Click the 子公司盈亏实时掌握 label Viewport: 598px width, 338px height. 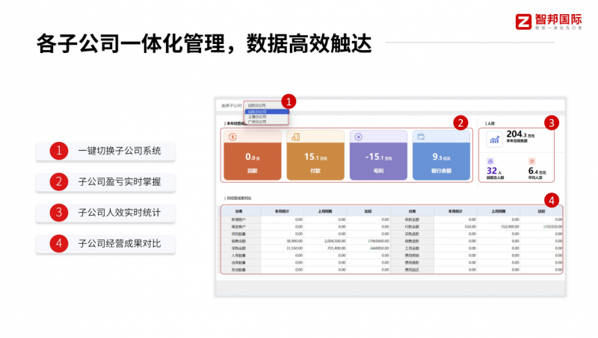point(119,181)
